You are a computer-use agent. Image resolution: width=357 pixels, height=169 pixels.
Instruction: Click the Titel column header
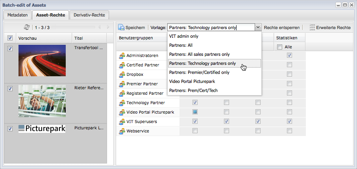click(89, 38)
